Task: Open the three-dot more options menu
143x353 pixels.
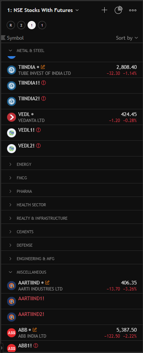Action: click(x=133, y=10)
